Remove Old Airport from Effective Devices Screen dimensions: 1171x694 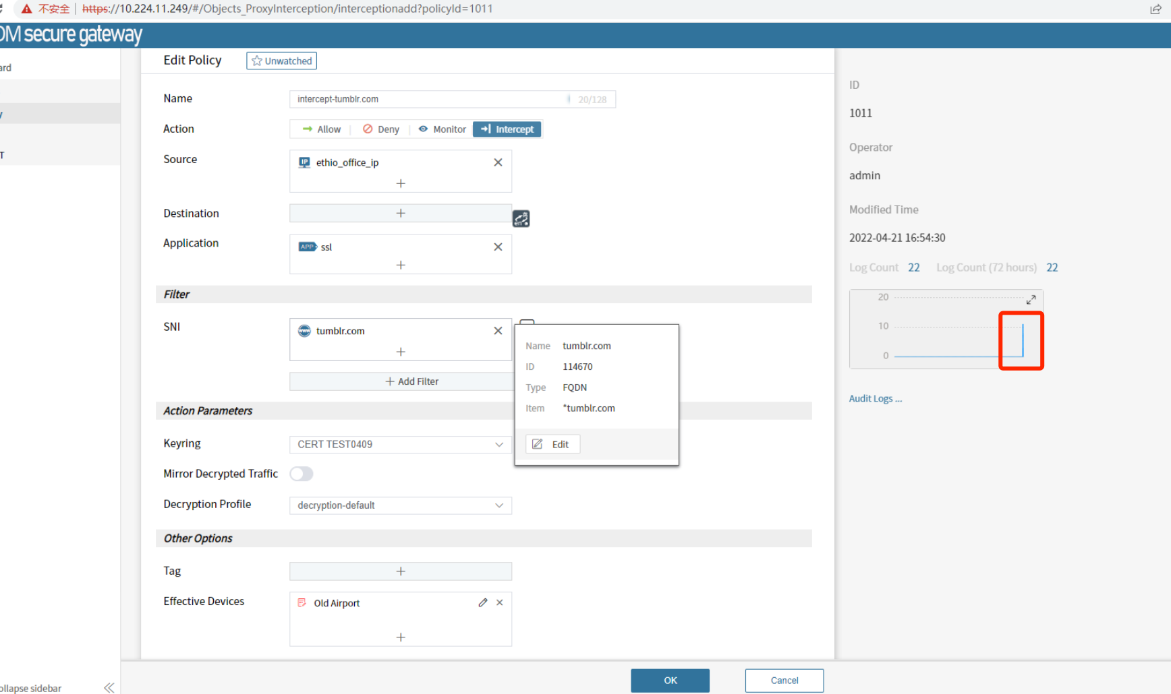(x=500, y=603)
